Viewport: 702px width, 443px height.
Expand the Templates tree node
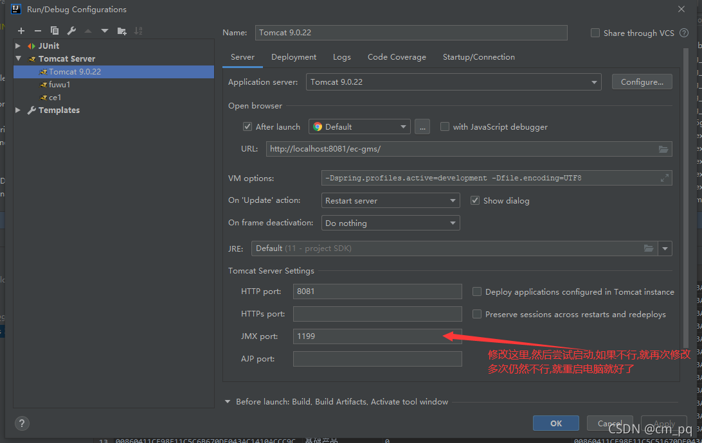point(18,110)
